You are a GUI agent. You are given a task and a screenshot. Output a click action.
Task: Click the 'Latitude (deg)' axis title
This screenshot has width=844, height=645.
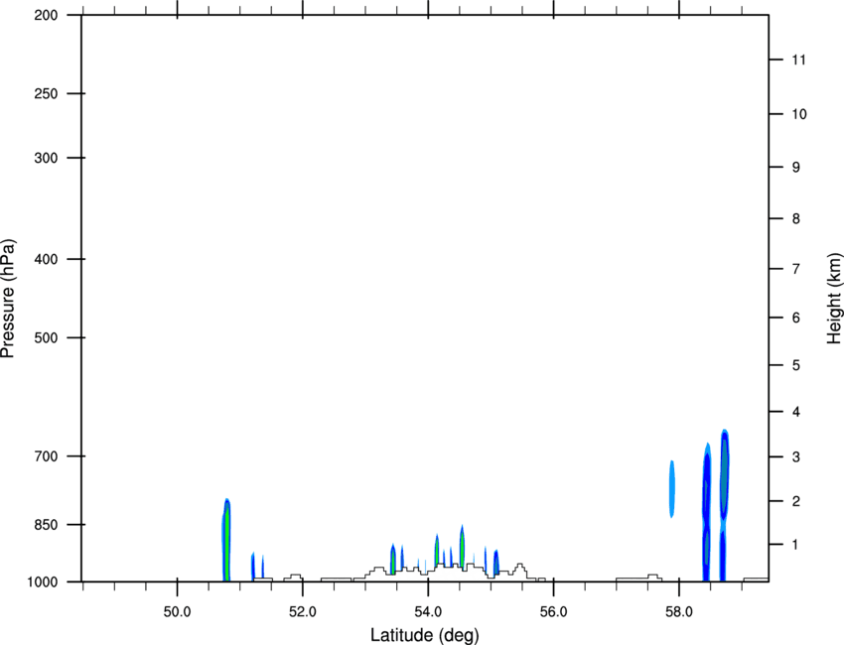[x=425, y=635]
